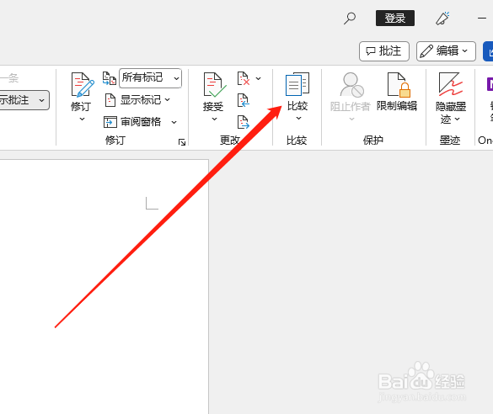This screenshot has height=414, width=493.
Task: Expand the 审阅窗格 dropdown arrow
Action: (174, 122)
